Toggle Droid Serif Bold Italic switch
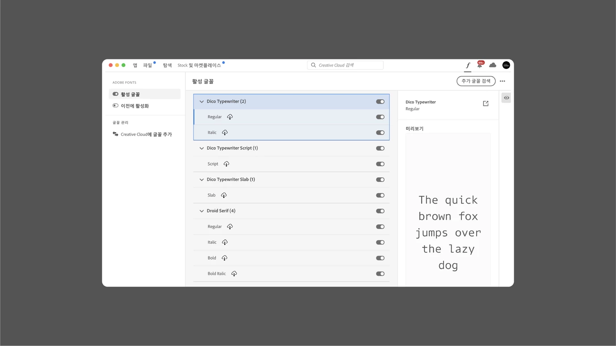Viewport: 616px width, 346px height. 380,274
